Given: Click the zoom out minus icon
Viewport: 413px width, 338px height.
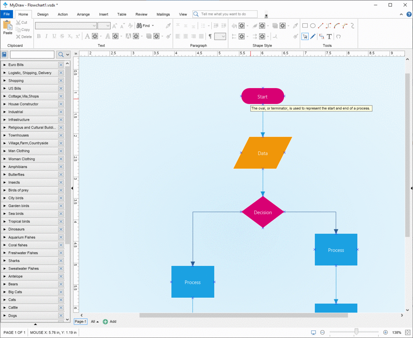Looking at the screenshot, I should click(x=322, y=332).
